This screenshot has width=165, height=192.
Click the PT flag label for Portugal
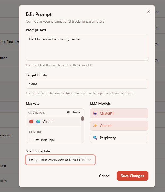tap(37, 140)
